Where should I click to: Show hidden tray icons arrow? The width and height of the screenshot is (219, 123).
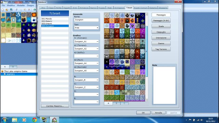pos(186,120)
